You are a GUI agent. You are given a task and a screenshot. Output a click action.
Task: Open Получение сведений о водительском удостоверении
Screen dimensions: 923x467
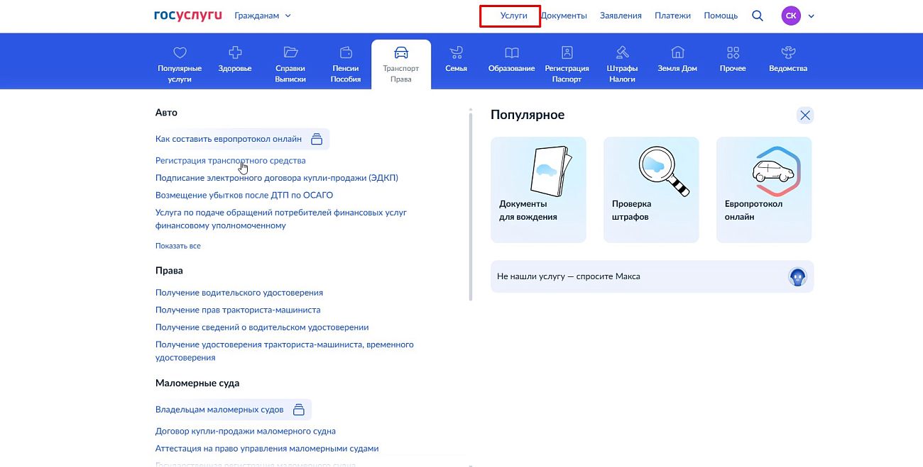pos(262,327)
